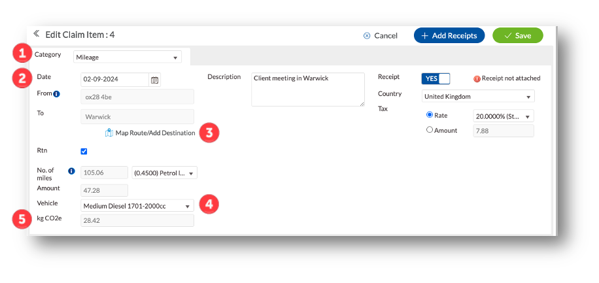Uncheck the Rtn return checkbox
This screenshot has width=599, height=283.
(84, 151)
